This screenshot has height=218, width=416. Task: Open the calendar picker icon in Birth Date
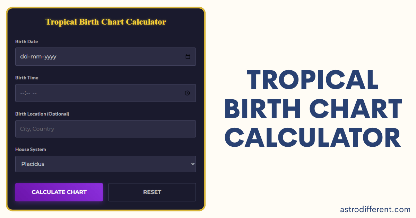pyautogui.click(x=188, y=57)
